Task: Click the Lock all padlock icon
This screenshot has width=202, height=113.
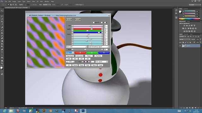Action: [x=190, y=42]
